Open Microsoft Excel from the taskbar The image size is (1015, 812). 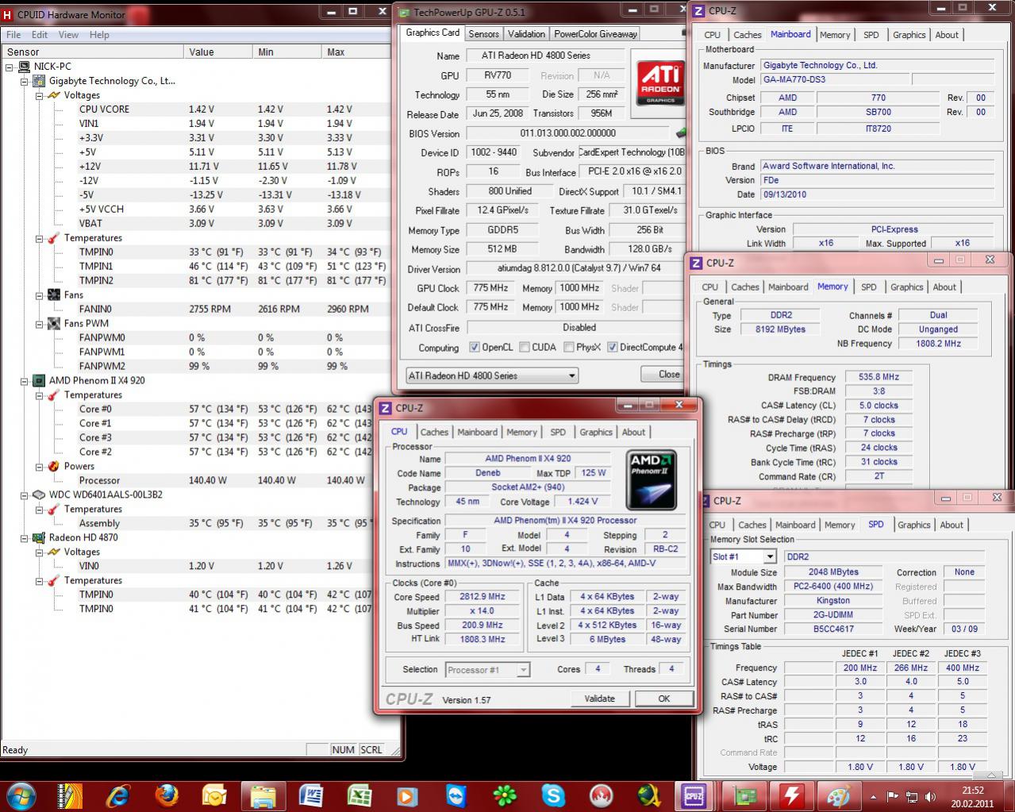coord(359,795)
